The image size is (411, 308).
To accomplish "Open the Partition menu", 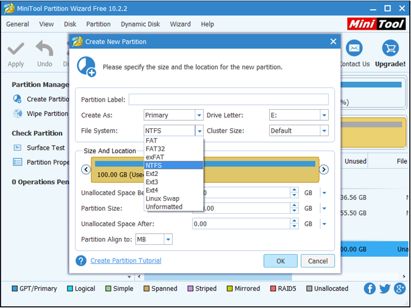I will point(98,24).
